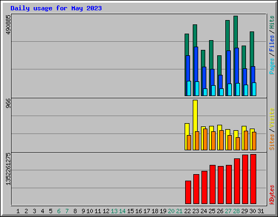Click day 30 on the x-axis
Screen dimensions: 278x217
coord(252,211)
